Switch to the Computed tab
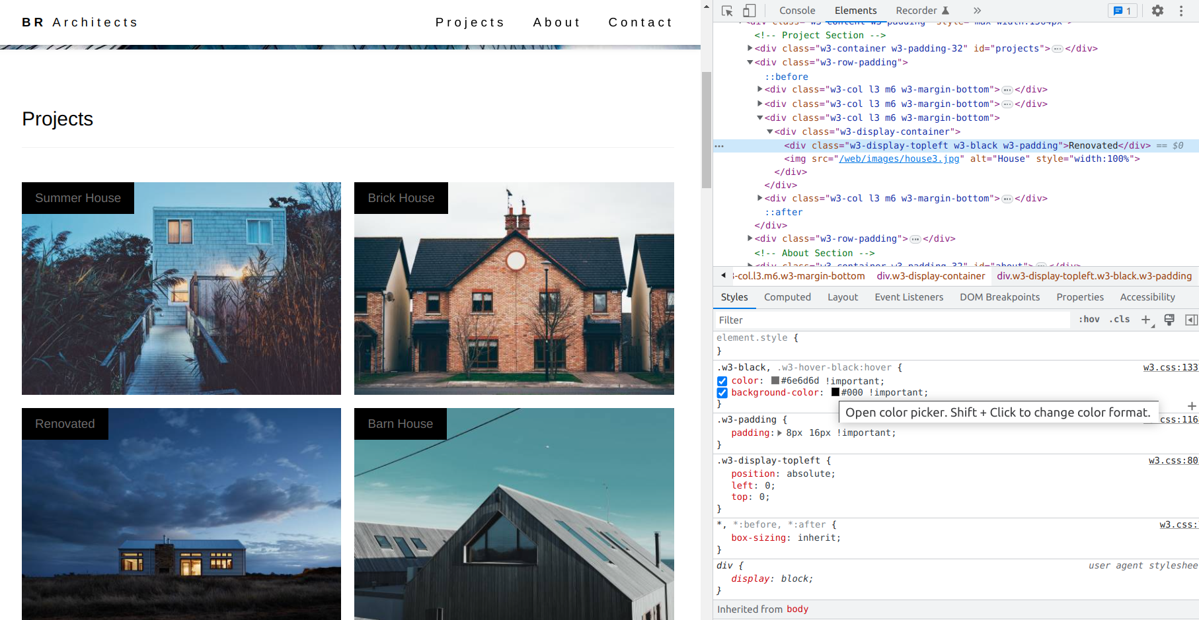1199x620 pixels. point(787,297)
